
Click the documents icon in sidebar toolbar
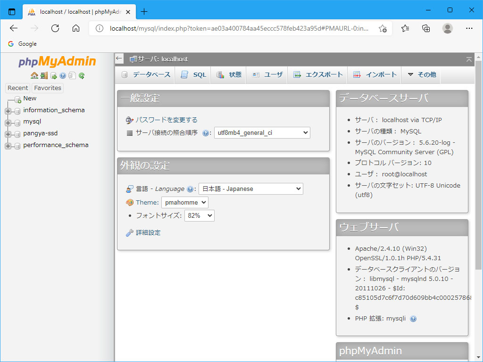(72, 75)
